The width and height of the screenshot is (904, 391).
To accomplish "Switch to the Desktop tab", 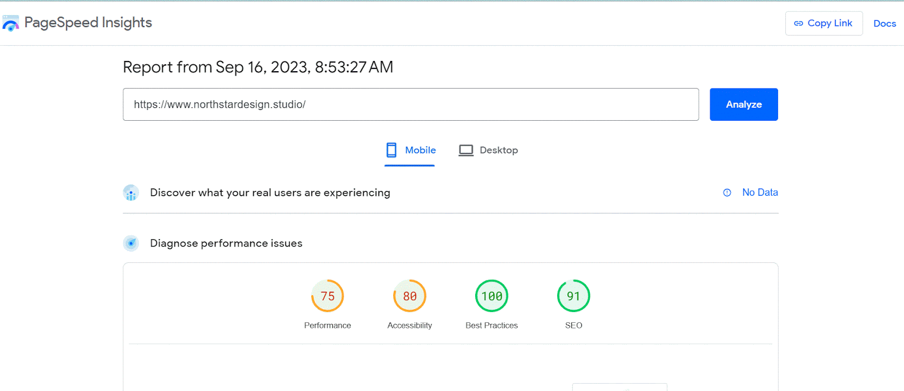I will pos(498,150).
